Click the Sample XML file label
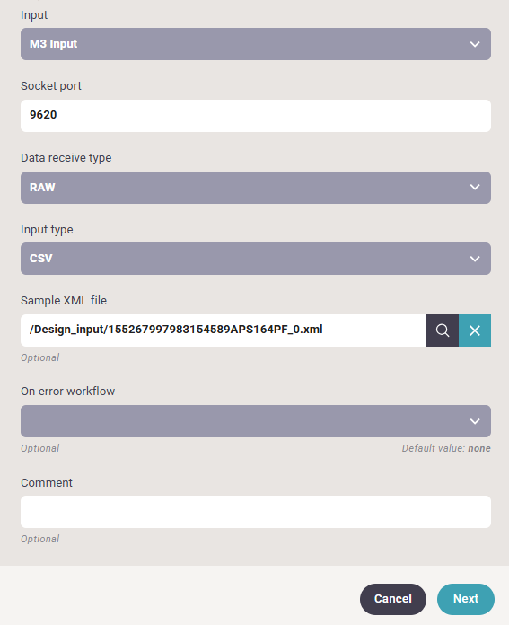Image resolution: width=509 pixels, height=625 pixels. pos(64,301)
